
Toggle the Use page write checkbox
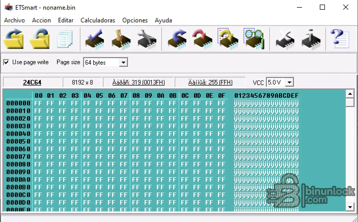6,62
